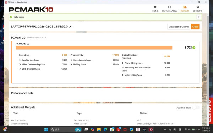
Task: Open the Wi-Fi network tray icon
Action: click(186, 129)
